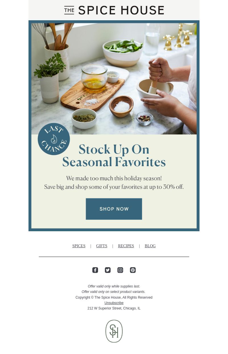Click the select product variants disclaimer
This screenshot has width=228, height=354.
[113, 292]
